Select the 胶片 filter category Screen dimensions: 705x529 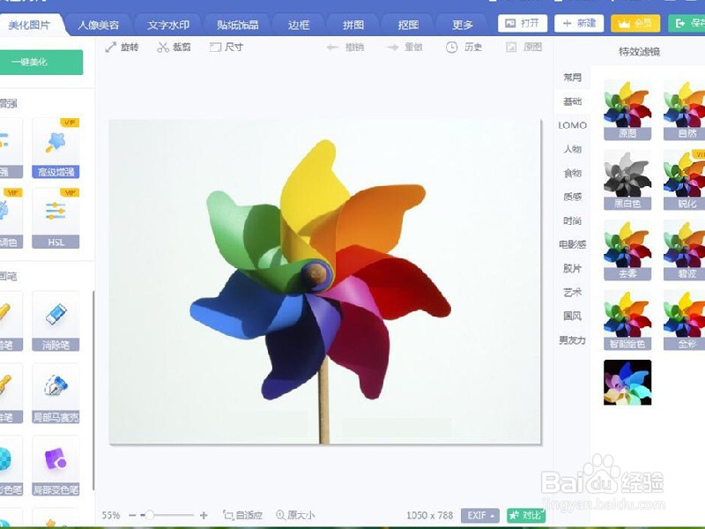[572, 269]
